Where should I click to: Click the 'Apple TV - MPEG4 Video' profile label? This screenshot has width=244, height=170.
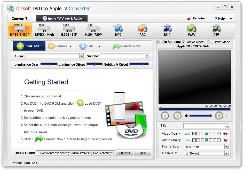pos(194,46)
